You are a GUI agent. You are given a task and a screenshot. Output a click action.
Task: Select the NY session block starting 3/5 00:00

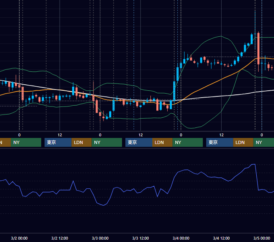[264, 142]
